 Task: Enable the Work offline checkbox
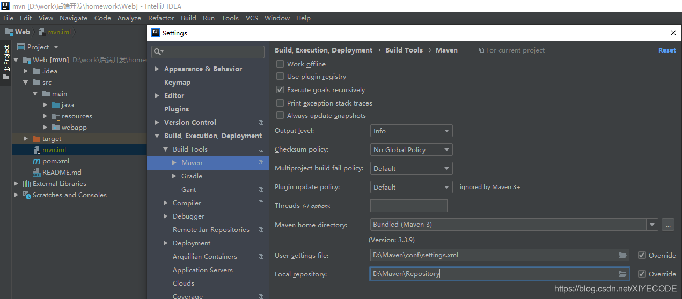[x=280, y=64]
